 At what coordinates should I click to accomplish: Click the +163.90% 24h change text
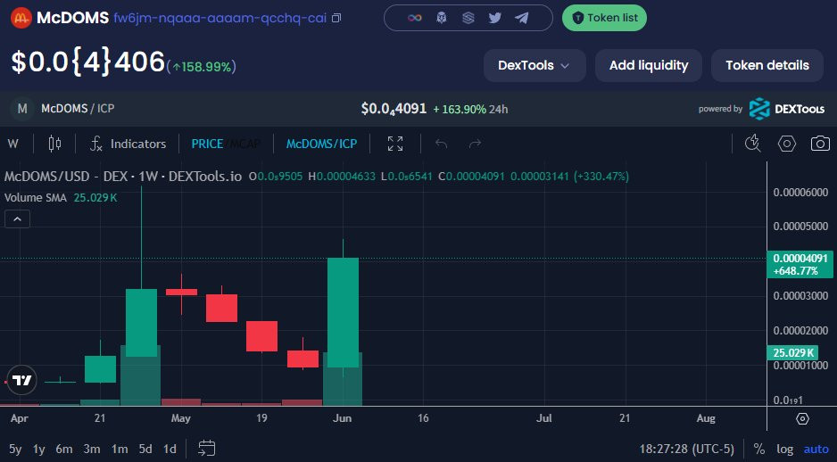coord(470,110)
